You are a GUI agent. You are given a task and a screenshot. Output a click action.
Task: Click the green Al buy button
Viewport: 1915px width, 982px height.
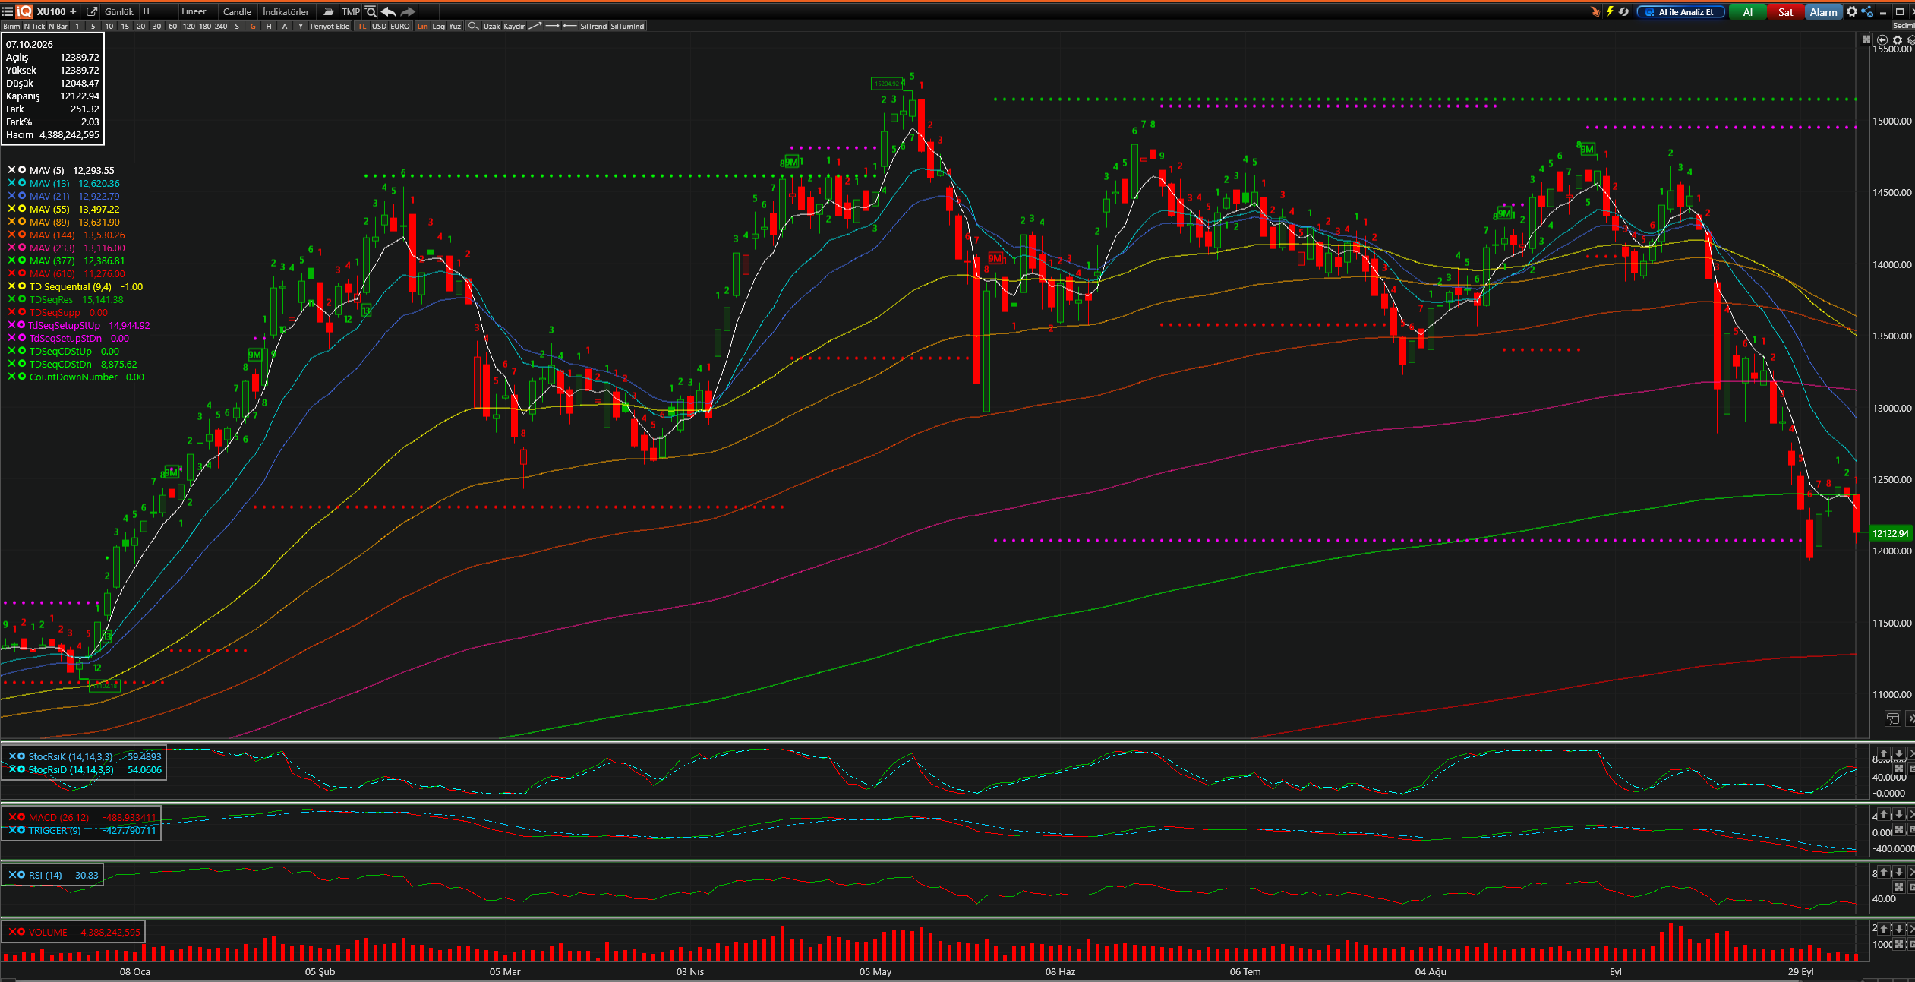click(1747, 11)
